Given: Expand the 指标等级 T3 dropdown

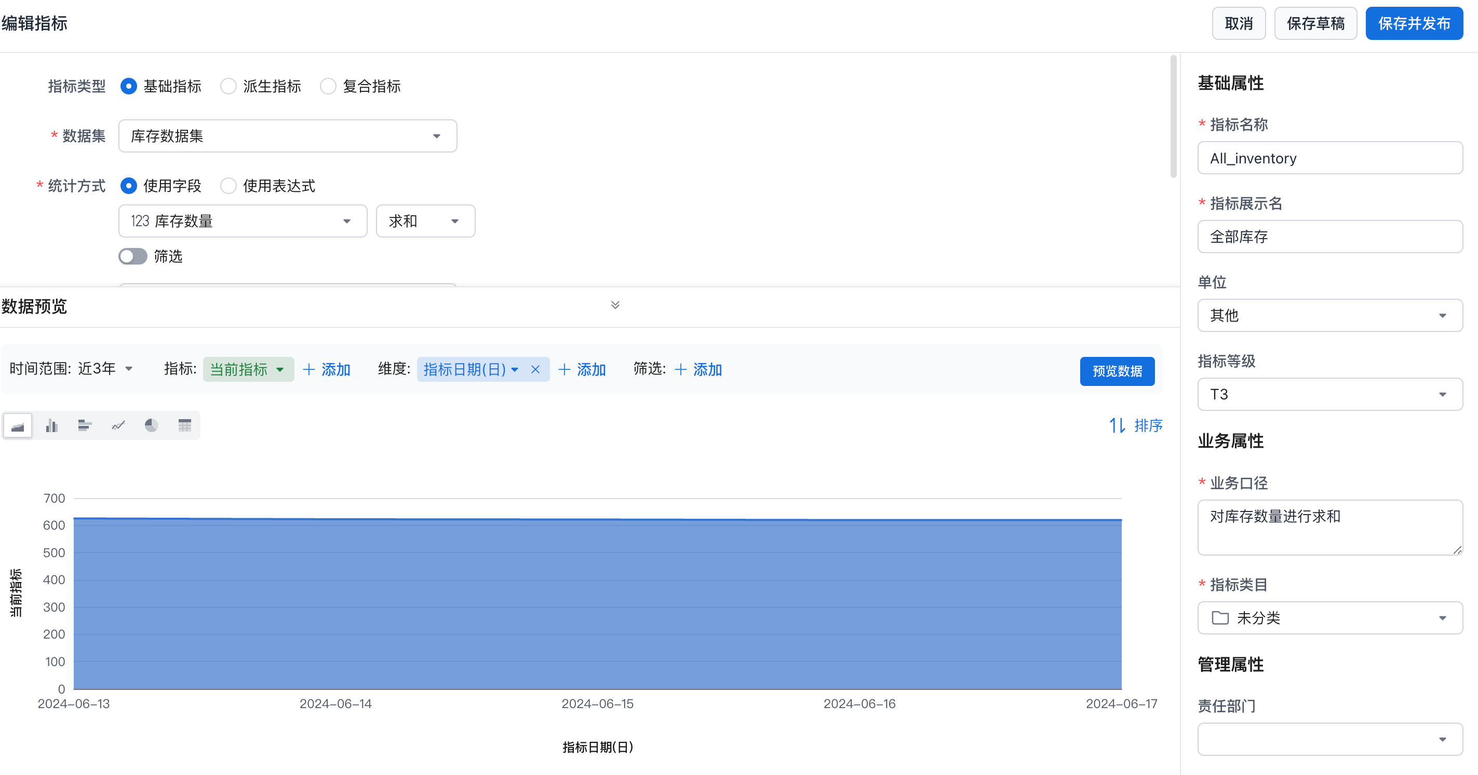Looking at the screenshot, I should [x=1329, y=394].
